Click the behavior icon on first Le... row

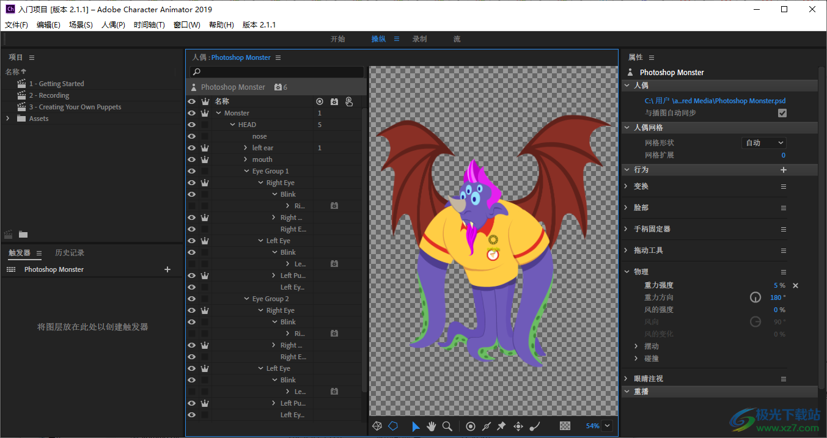(x=334, y=264)
